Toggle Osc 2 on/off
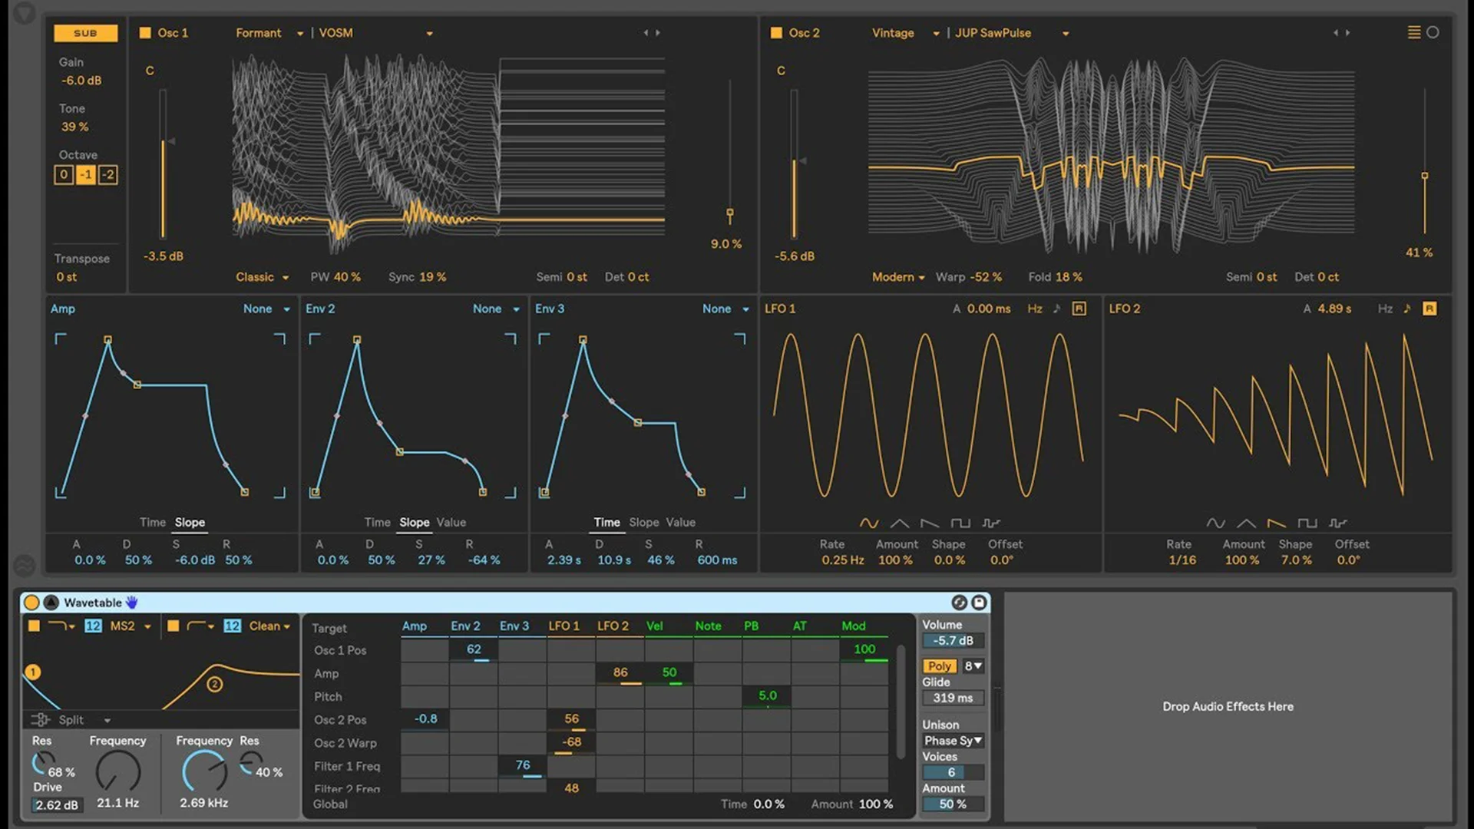The height and width of the screenshot is (829, 1474). (776, 33)
